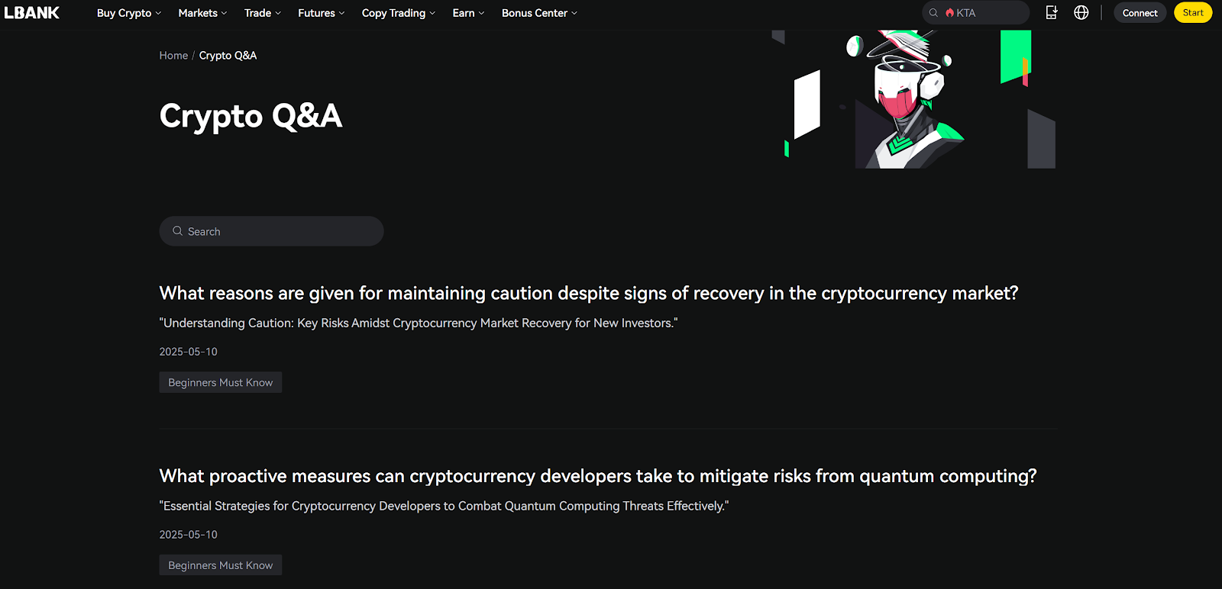This screenshot has height=589, width=1222.
Task: Open the Earn menu
Action: (x=468, y=13)
